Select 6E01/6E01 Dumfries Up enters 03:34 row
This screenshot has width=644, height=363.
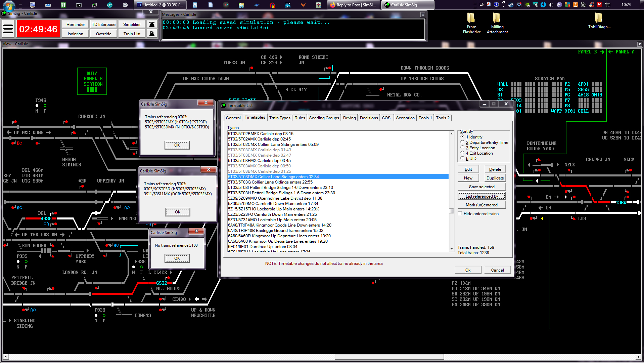point(338,247)
